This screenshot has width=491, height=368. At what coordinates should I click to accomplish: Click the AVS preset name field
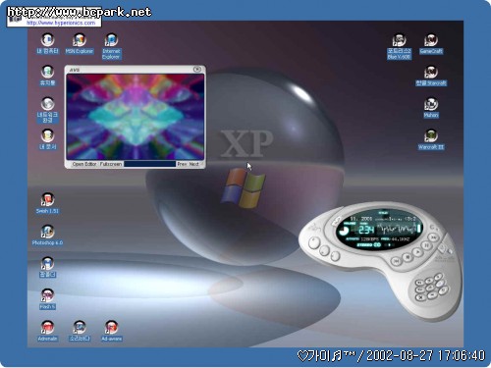pyautogui.click(x=150, y=164)
